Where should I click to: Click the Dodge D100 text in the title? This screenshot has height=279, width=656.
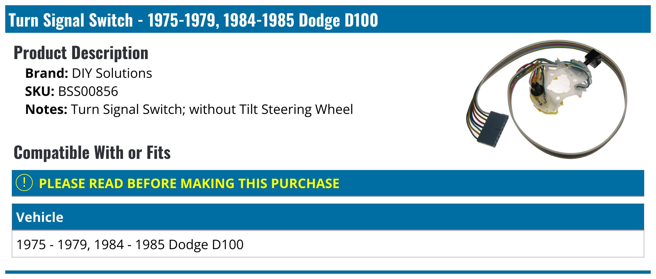338,20
